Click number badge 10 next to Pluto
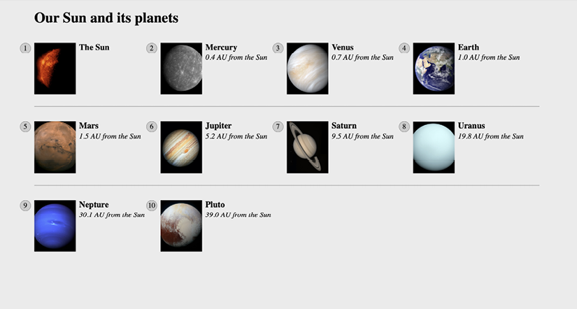This screenshot has width=577, height=309. click(152, 206)
